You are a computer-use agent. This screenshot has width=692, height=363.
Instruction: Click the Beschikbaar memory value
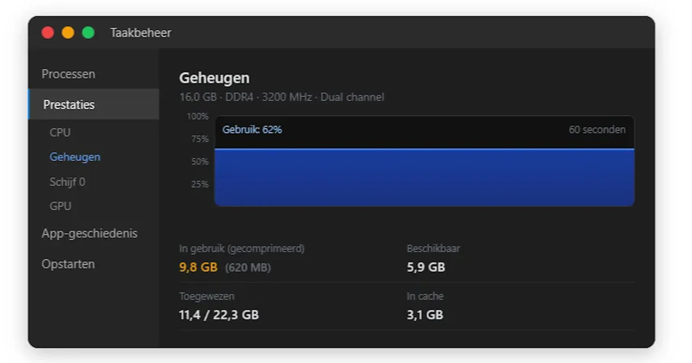pos(426,267)
